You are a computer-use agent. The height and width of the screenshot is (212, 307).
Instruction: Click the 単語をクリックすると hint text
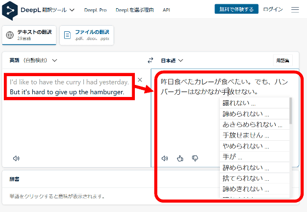click(57, 196)
